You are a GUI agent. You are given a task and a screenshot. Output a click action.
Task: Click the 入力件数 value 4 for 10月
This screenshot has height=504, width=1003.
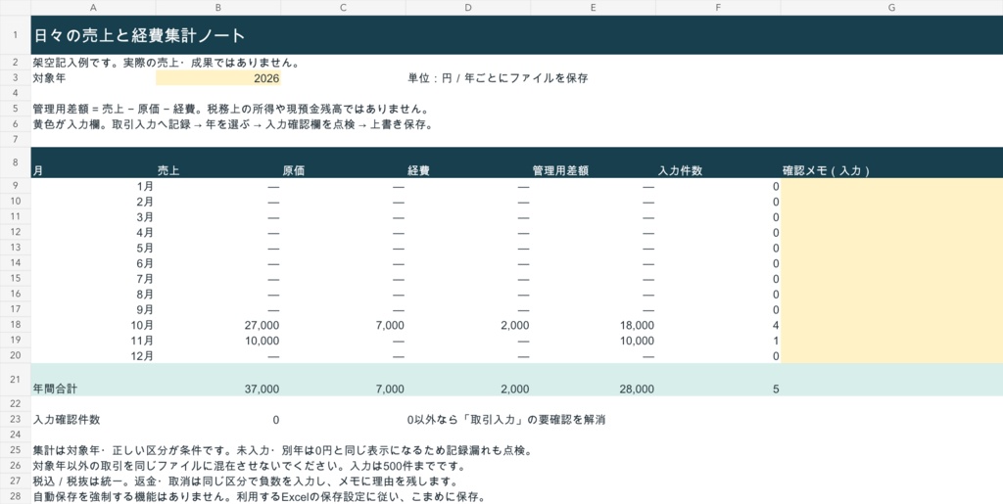718,325
